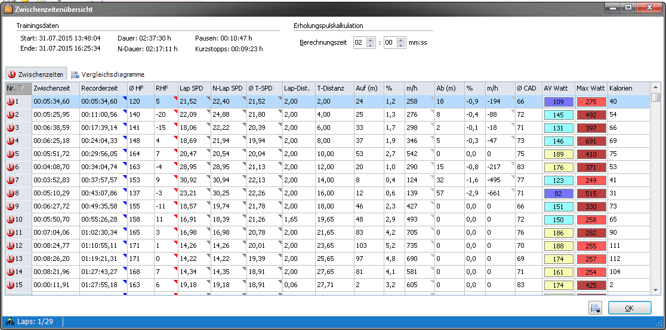Select Recorderzeit cell 00:49:35,58
Screen dimensions: 666x330
[x=103, y=207]
